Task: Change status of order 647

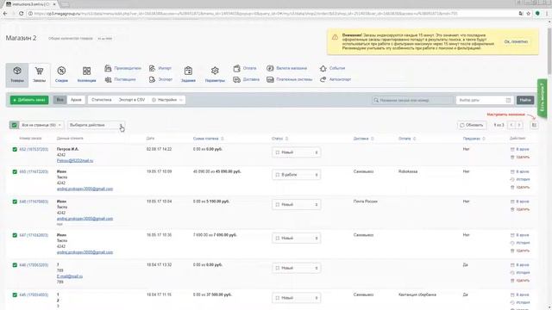Action: pyautogui.click(x=296, y=239)
